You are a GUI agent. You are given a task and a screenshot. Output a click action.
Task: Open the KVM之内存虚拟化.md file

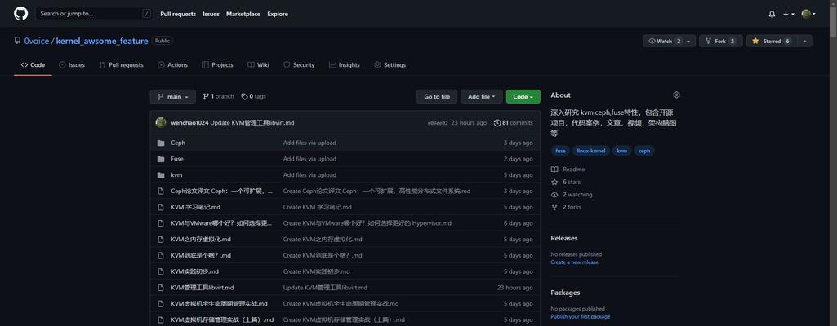[201, 239]
